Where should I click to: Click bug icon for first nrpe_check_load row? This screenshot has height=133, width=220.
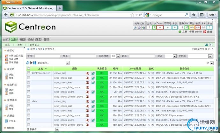[88, 83]
